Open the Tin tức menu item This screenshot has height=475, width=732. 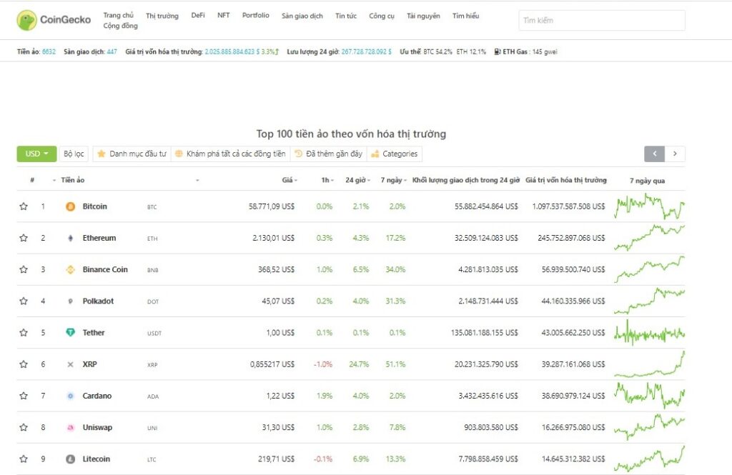pyautogui.click(x=346, y=16)
